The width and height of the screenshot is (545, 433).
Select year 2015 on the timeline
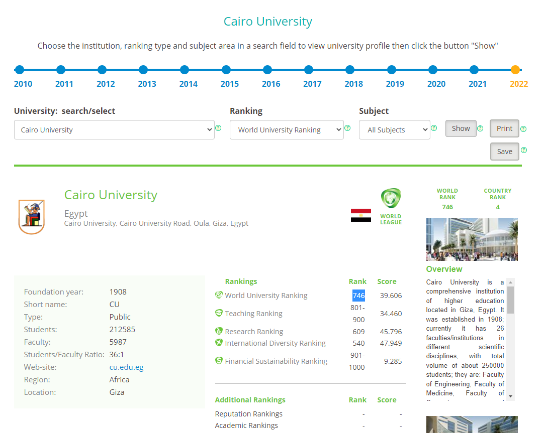pos(226,70)
